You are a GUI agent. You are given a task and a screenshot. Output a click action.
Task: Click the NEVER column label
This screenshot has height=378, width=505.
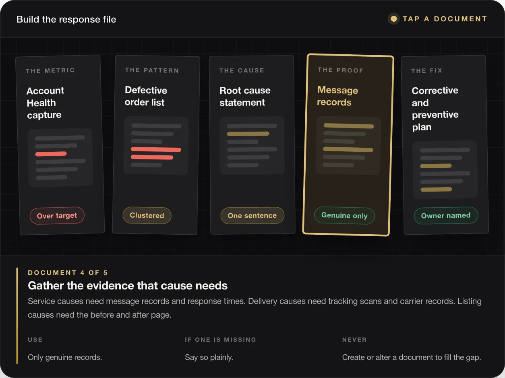pyautogui.click(x=354, y=340)
